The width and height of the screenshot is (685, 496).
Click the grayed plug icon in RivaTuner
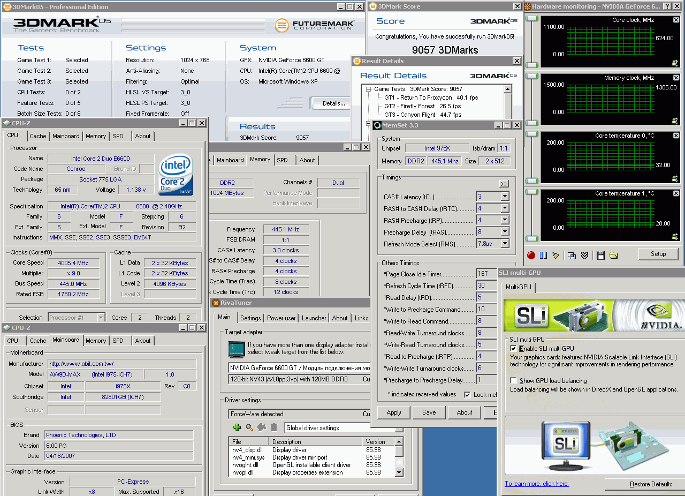(262, 427)
